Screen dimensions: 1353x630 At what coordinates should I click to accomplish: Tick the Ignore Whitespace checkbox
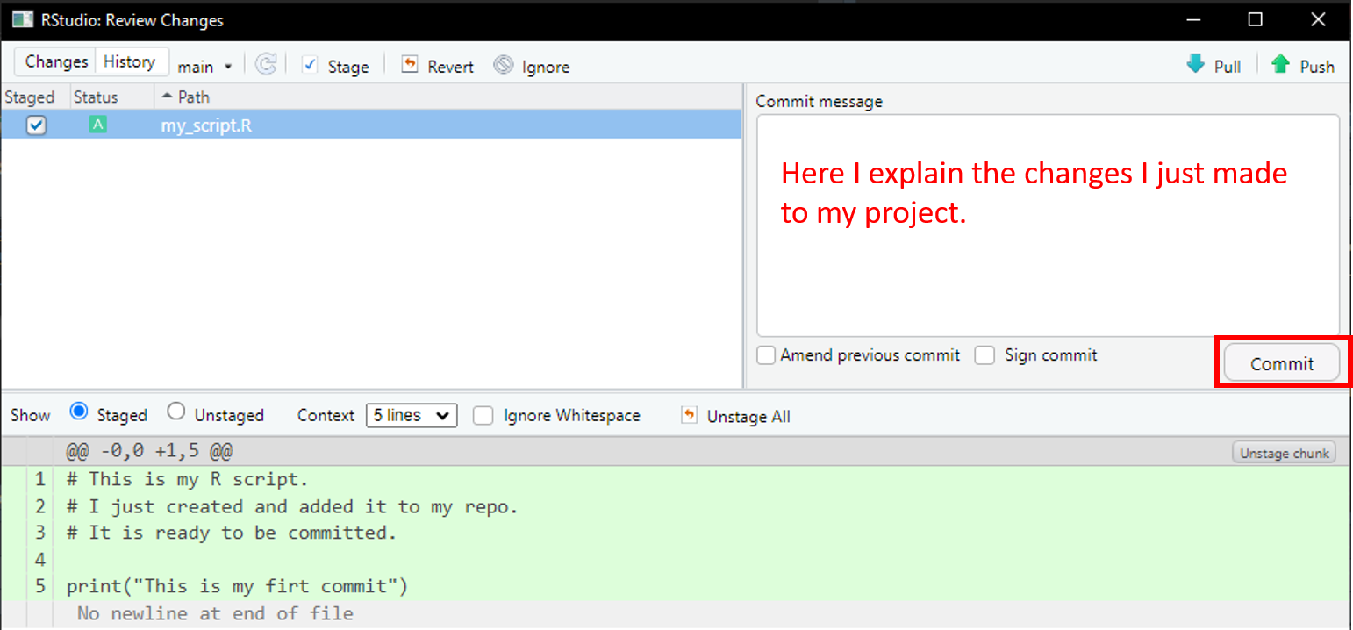click(x=483, y=415)
